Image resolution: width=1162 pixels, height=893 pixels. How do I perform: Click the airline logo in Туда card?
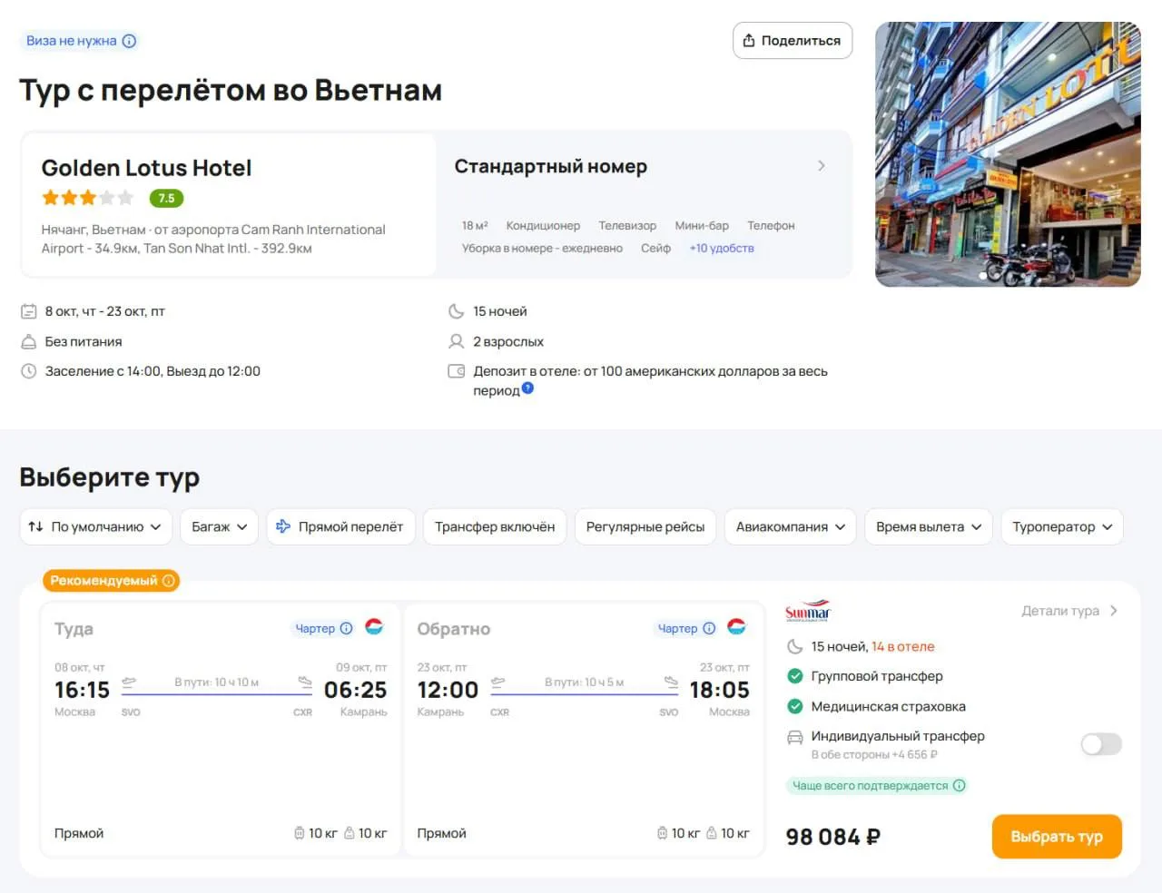(374, 627)
